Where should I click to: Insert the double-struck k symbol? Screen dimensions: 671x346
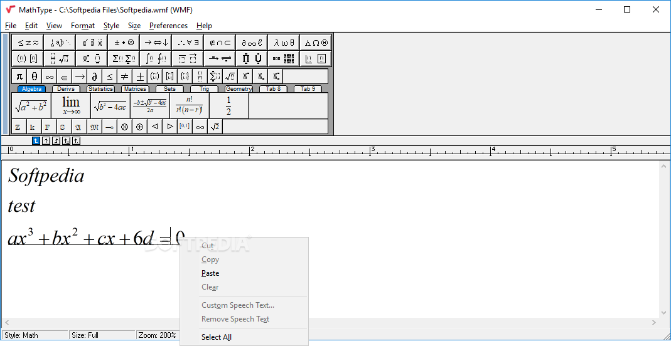coord(33,127)
